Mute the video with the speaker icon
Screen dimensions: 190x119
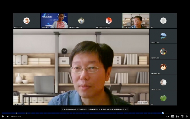point(8,116)
